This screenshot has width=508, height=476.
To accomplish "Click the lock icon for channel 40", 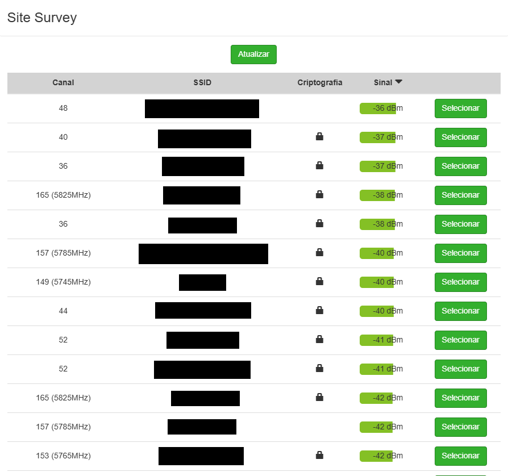I will click(319, 137).
